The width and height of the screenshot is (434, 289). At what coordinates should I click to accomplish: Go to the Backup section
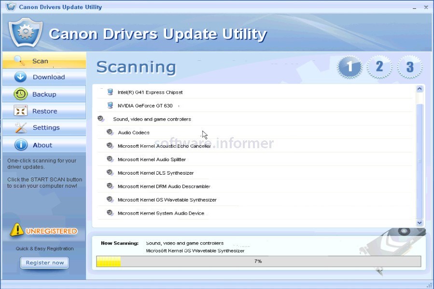coord(44,94)
